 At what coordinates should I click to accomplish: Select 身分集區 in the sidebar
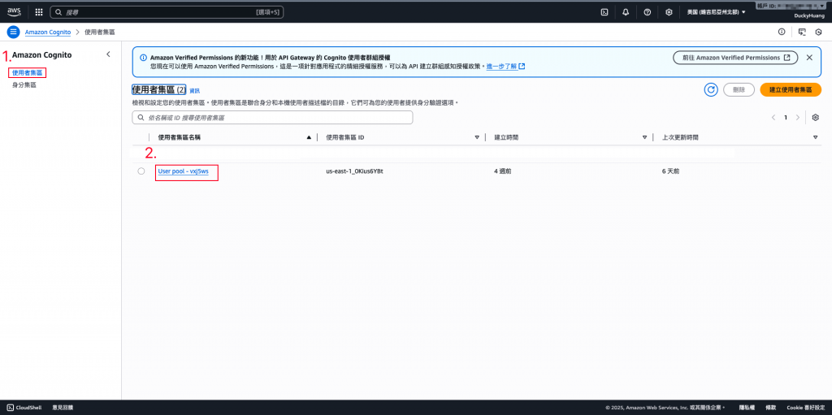click(24, 85)
